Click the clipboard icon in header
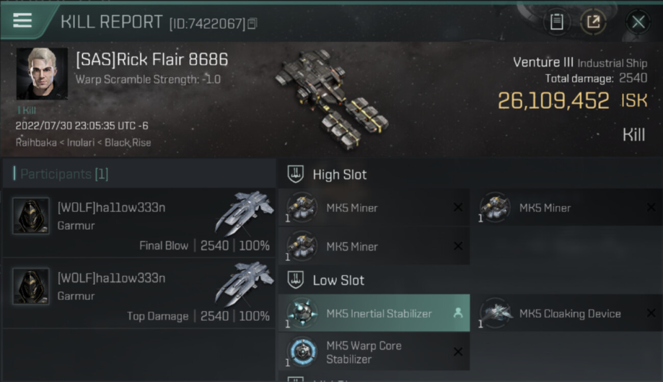 pos(556,22)
